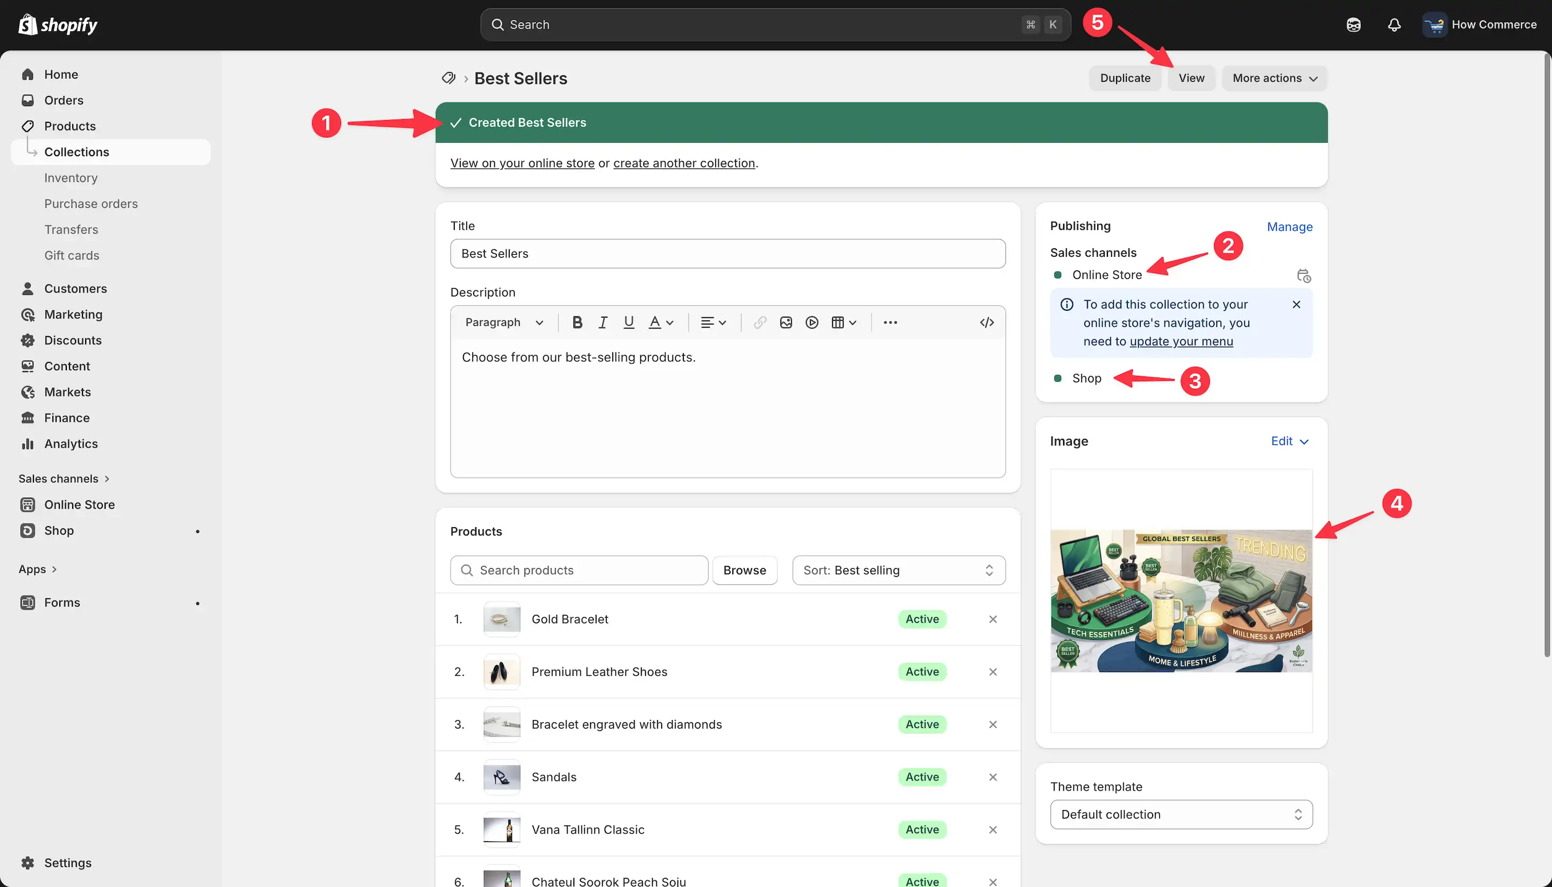Open Marketing section
1552x887 pixels.
[110, 315]
